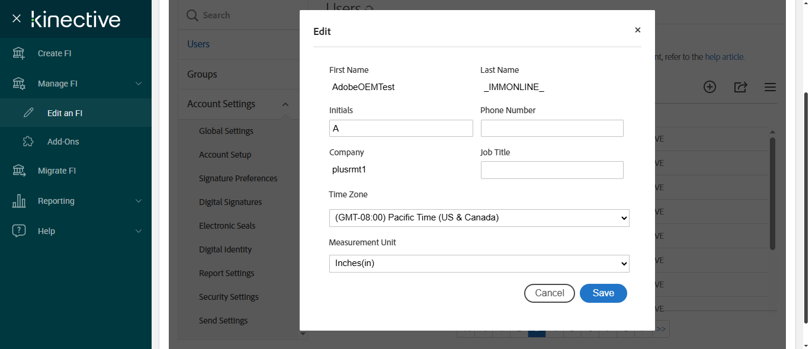
Task: Click the Create FI bank icon
Action: (19, 53)
